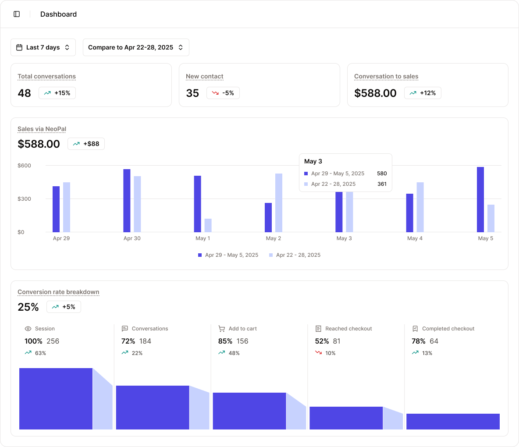Select the New contact metric label
This screenshot has width=519, height=447.
pyautogui.click(x=204, y=76)
